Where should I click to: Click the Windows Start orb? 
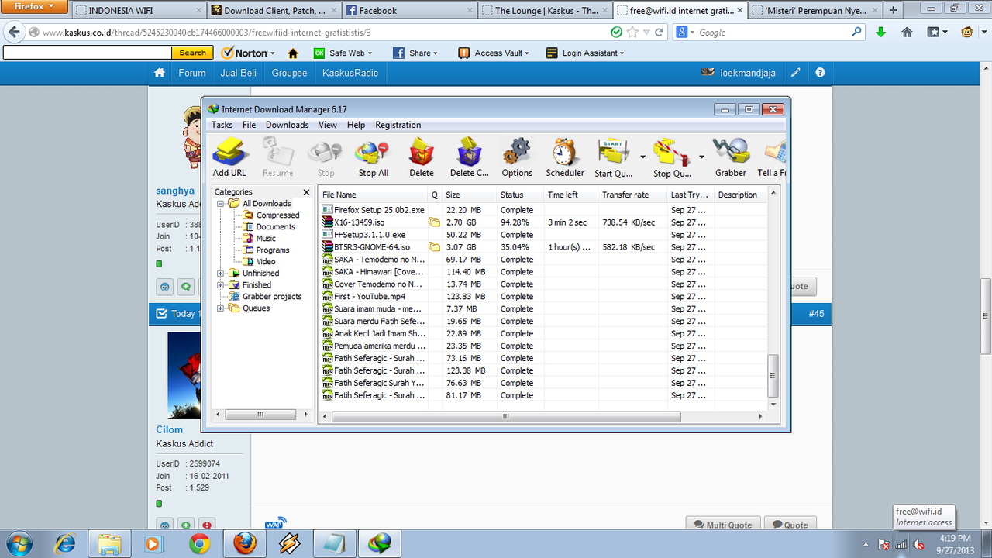[x=19, y=542]
